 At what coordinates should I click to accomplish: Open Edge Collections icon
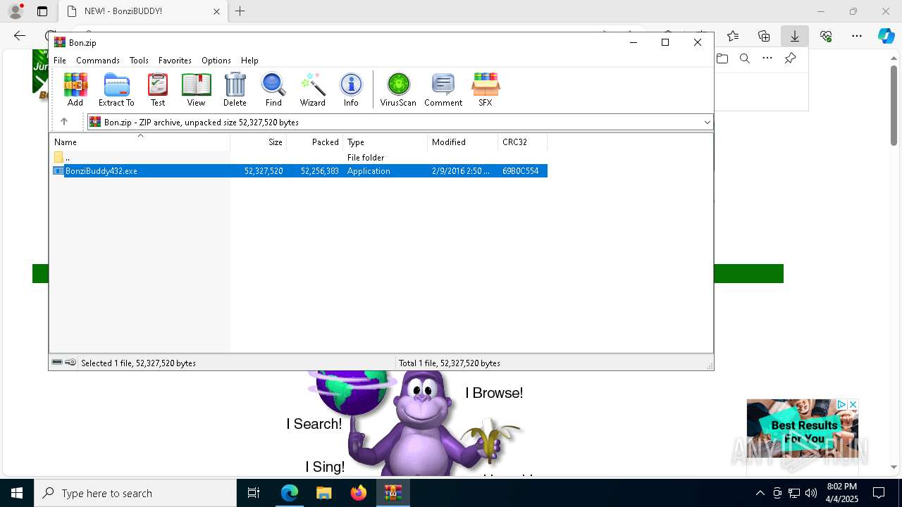click(764, 36)
